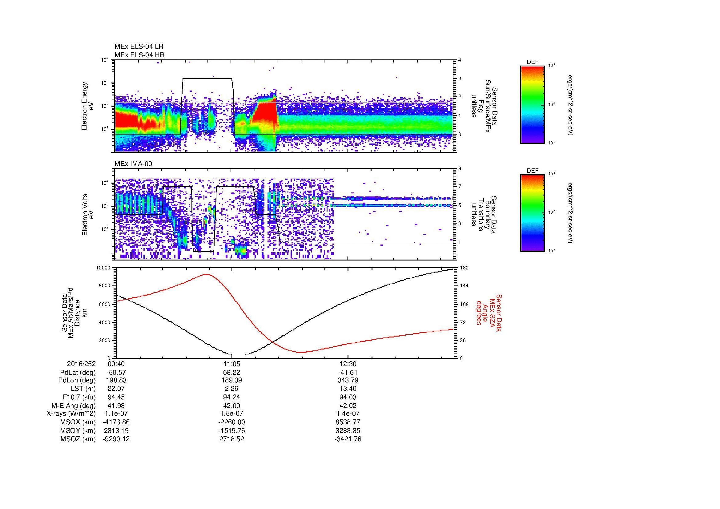720x509 pixels.
Task: Click the 'MEx ELS-04 HR' plot title
Action: (x=139, y=55)
